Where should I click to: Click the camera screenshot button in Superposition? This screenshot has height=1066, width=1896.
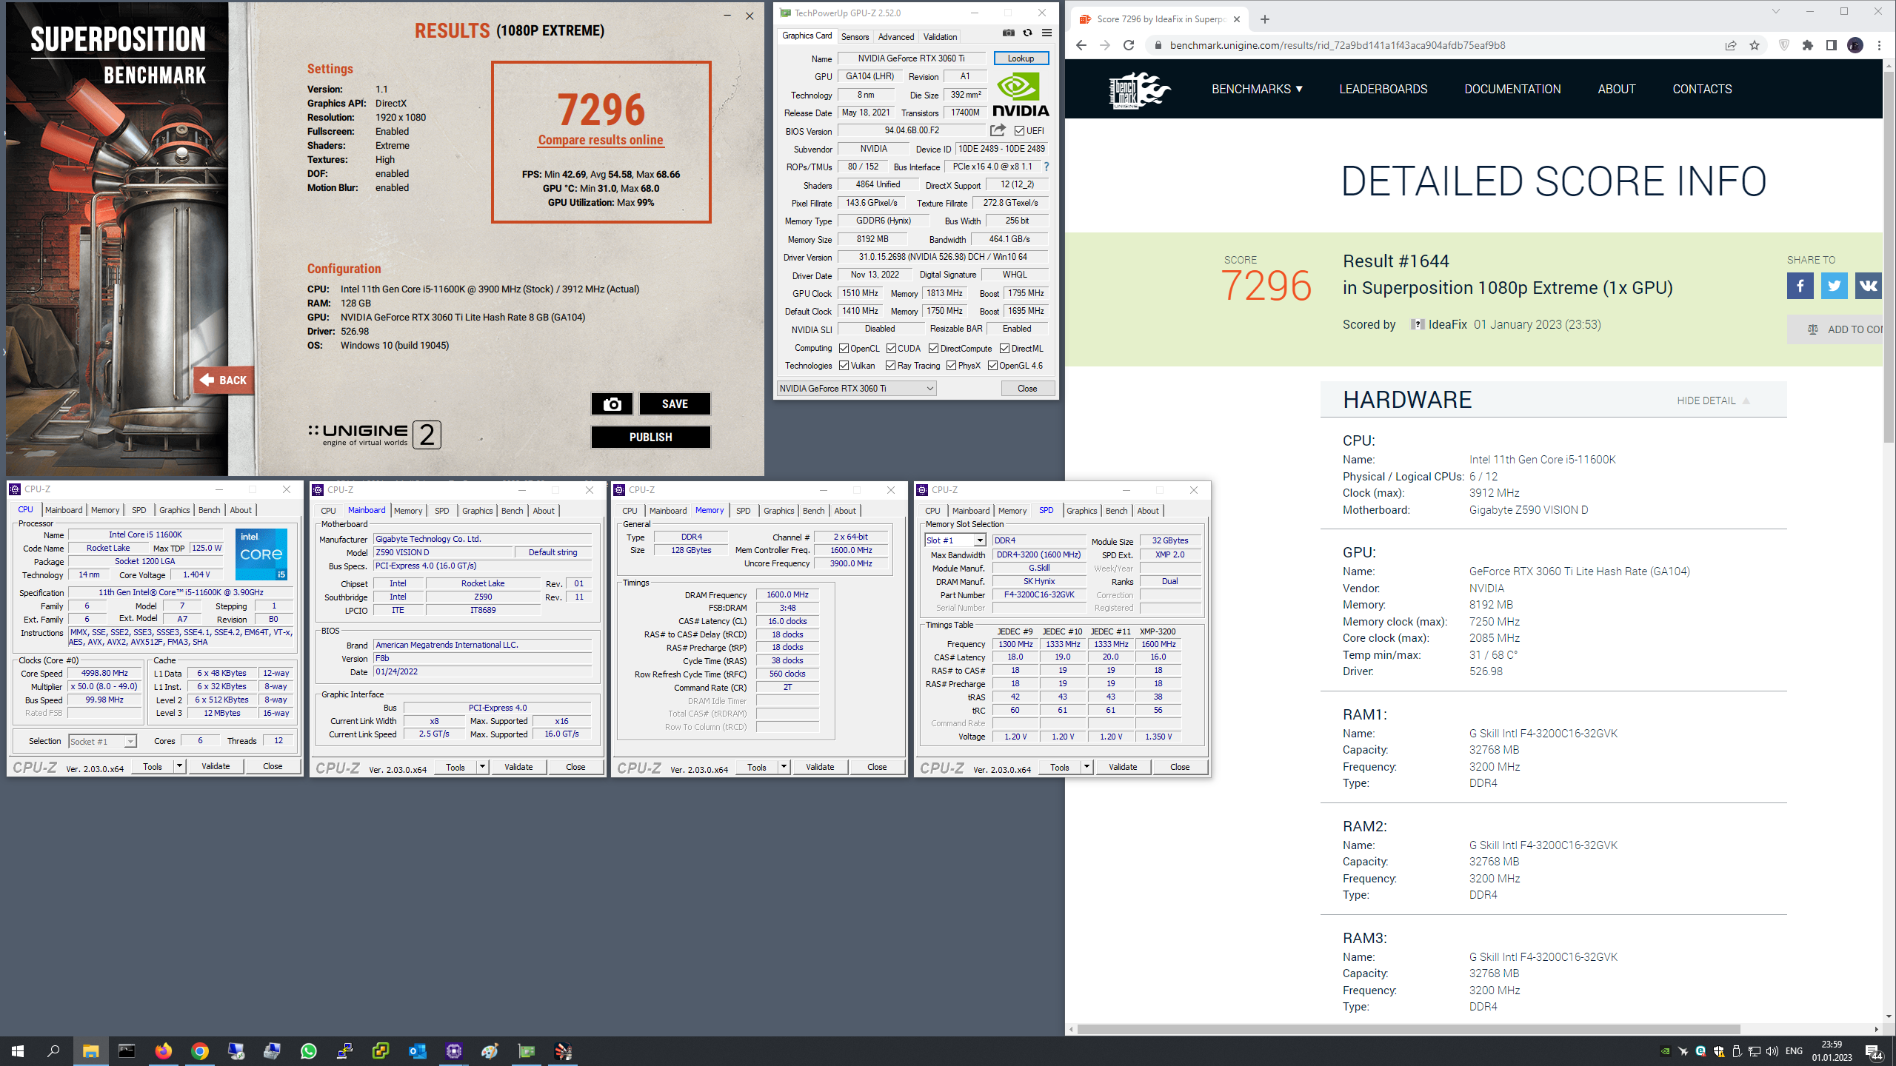pos(612,403)
